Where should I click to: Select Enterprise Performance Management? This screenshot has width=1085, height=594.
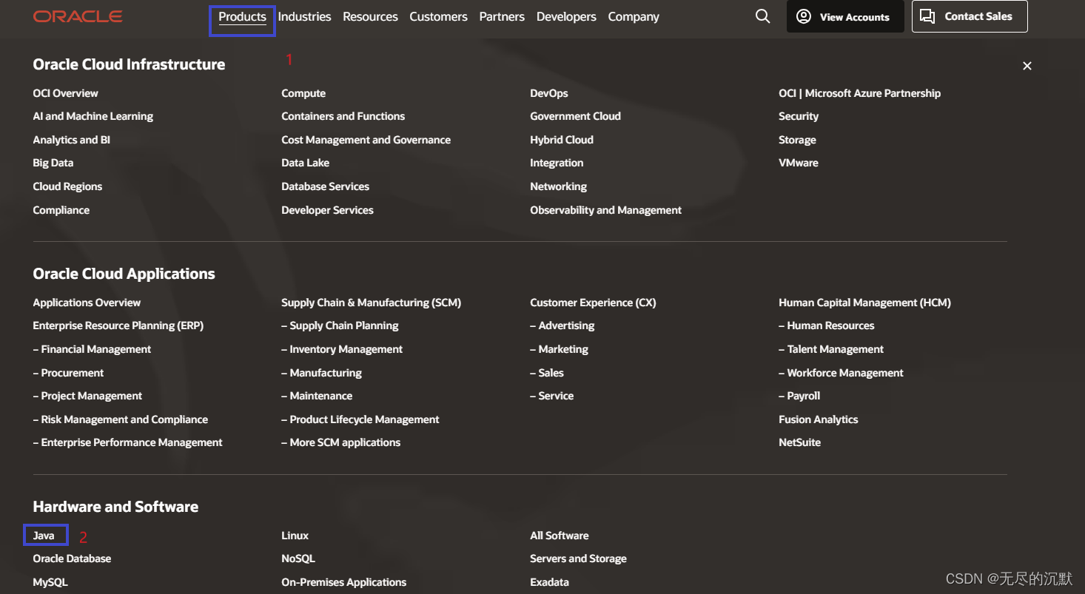(x=127, y=442)
